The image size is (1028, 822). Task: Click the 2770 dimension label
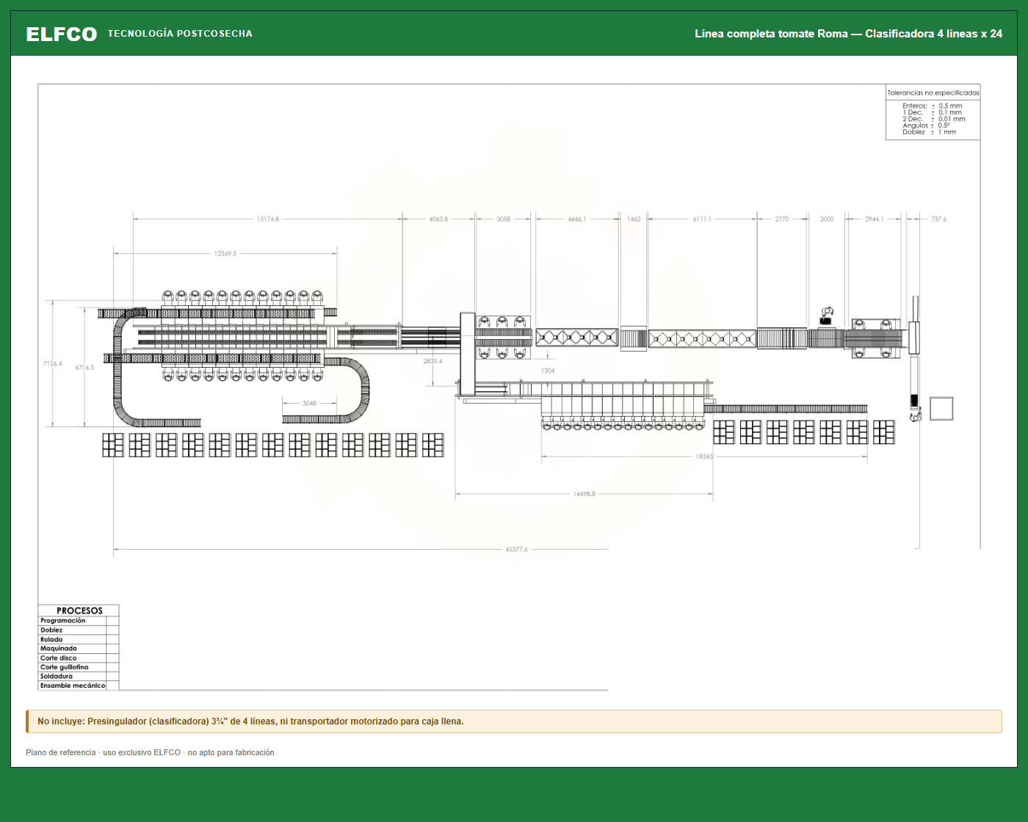[782, 219]
